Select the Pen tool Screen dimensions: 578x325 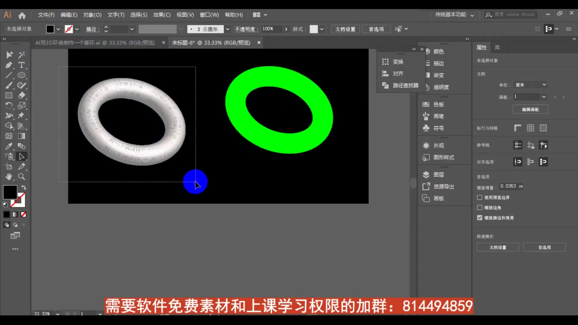9,65
